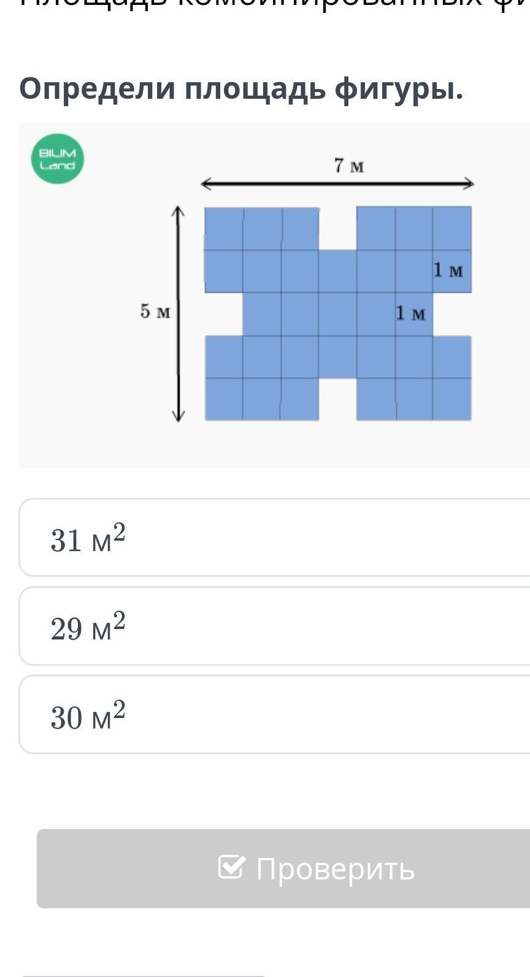Click the upper '1 м' label in the figure
This screenshot has height=977, width=530.
(x=448, y=270)
